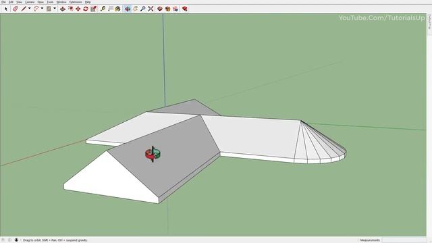Click the Send to LayOut icon

175,9
